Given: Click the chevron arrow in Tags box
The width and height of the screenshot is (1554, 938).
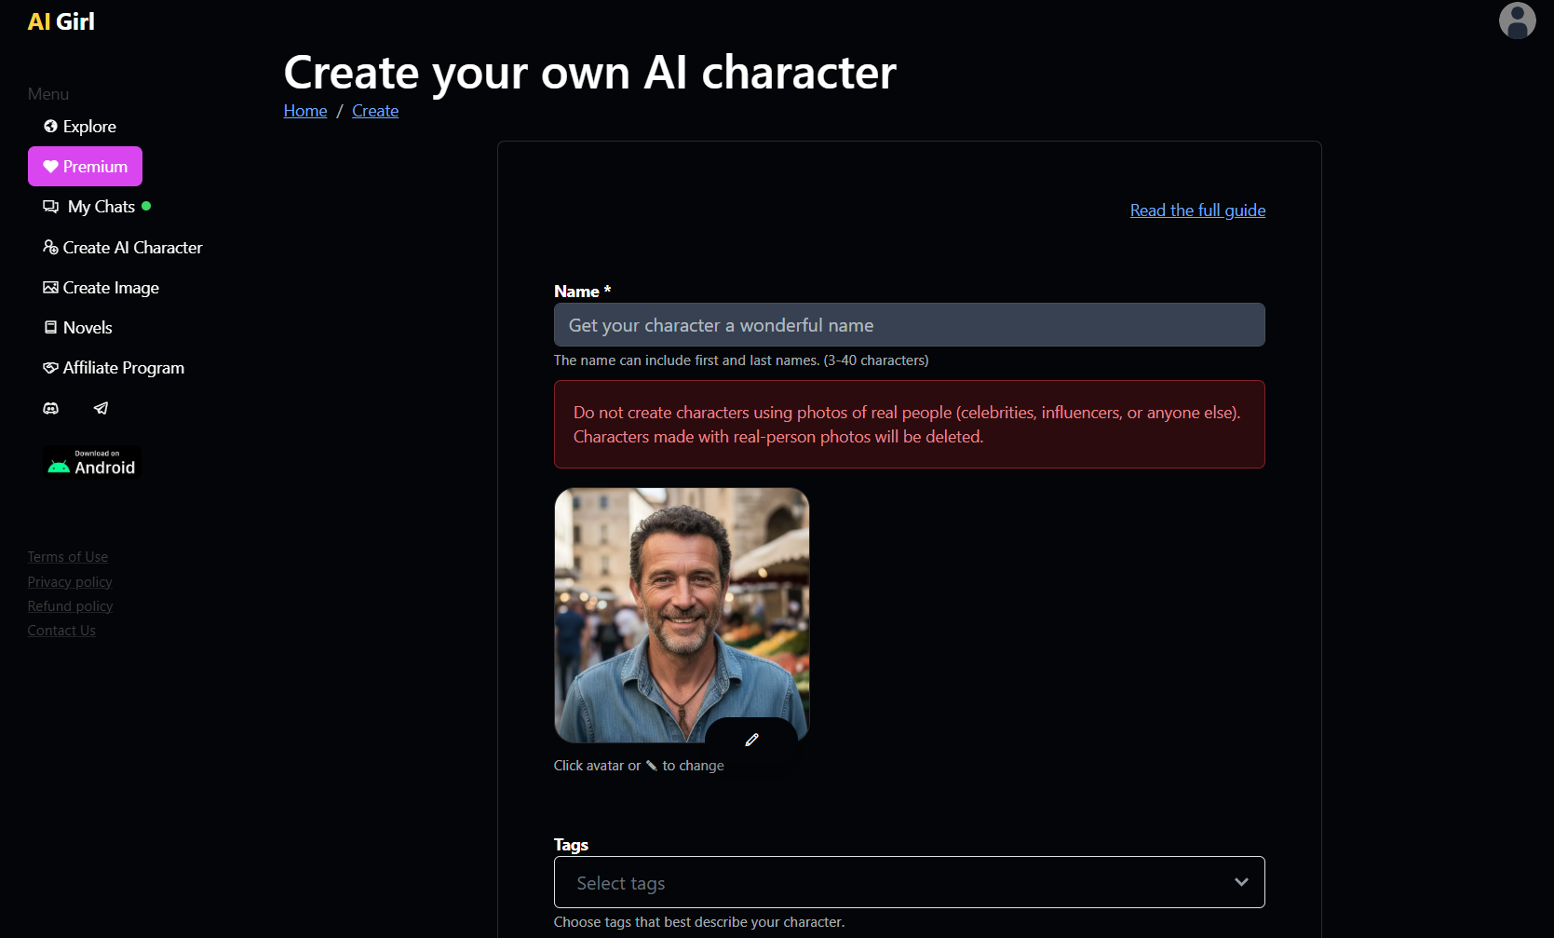Looking at the screenshot, I should click(x=1241, y=882).
